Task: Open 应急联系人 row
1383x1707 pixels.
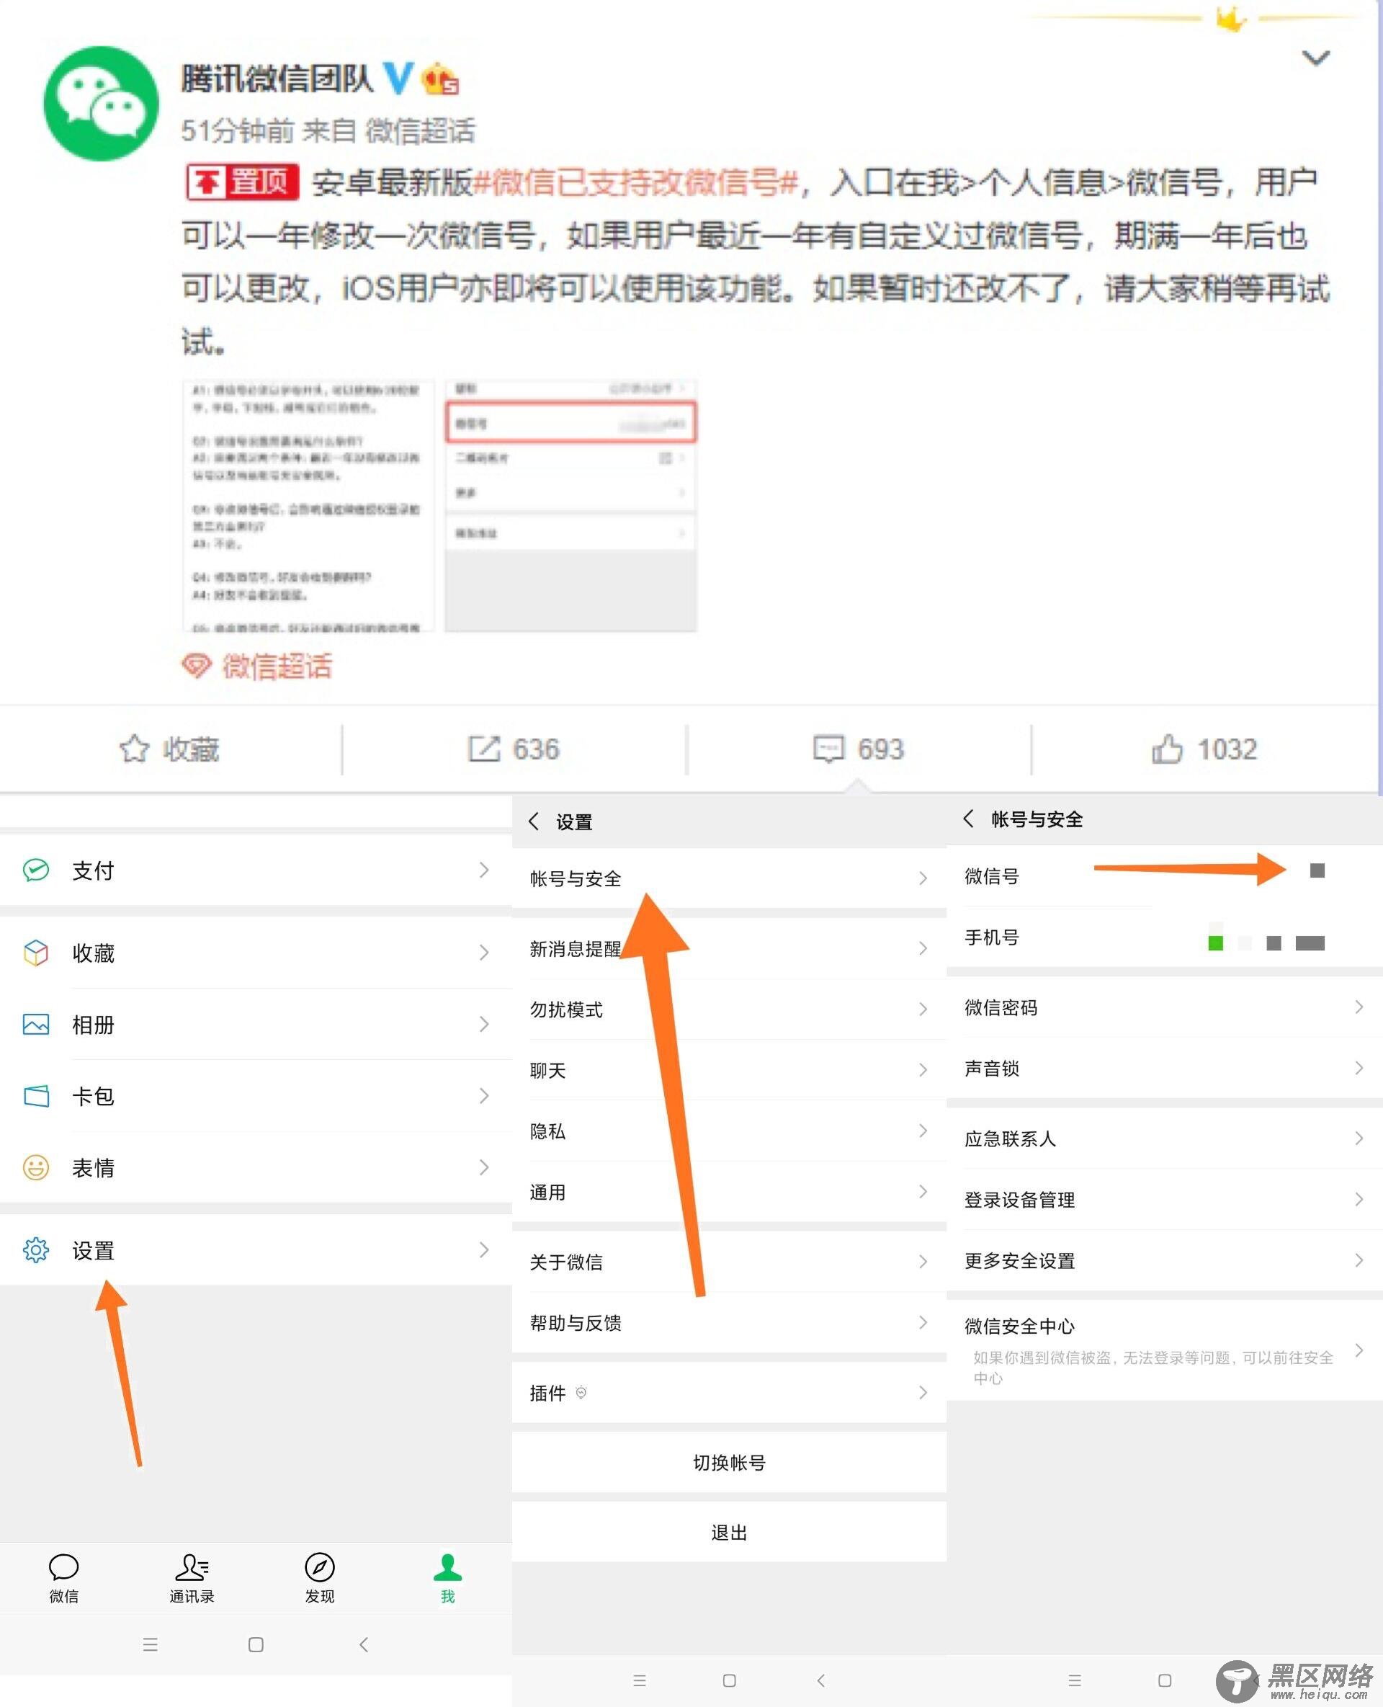Action: [1165, 1138]
